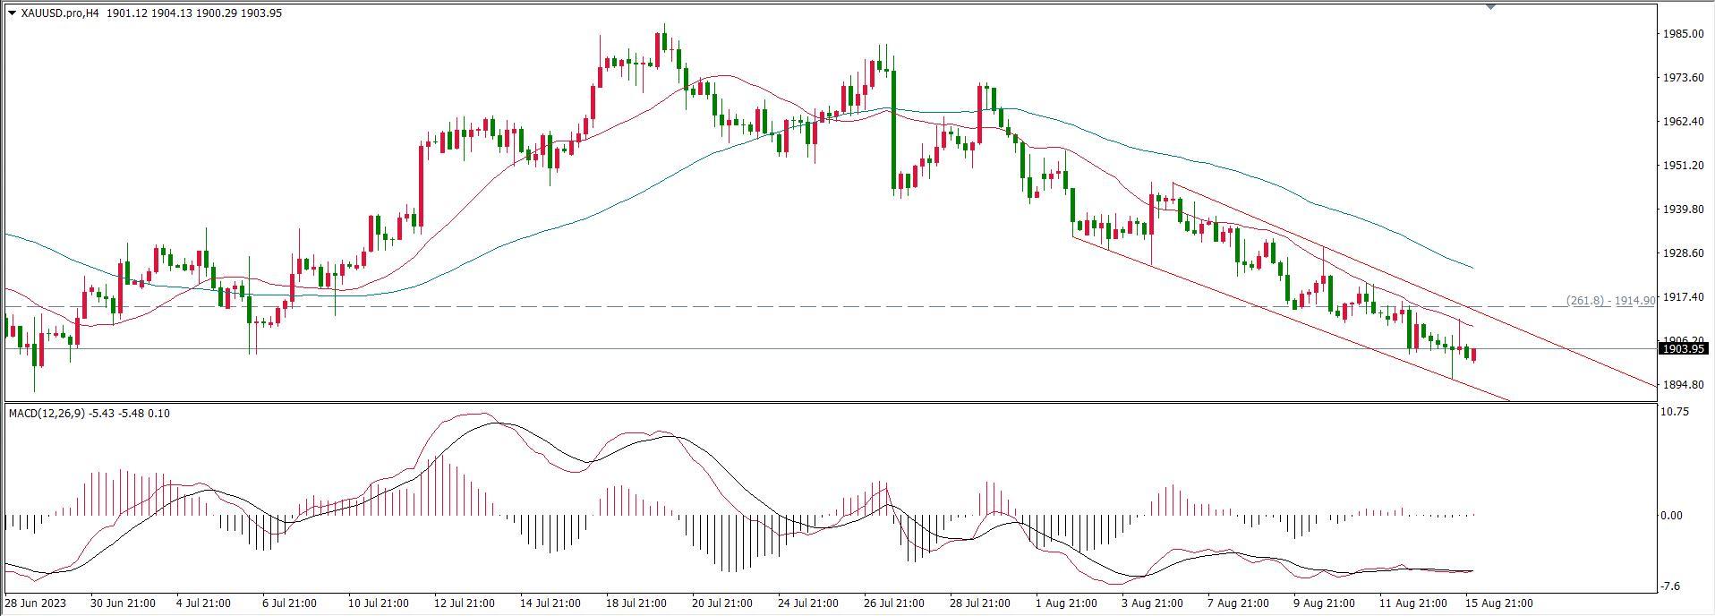Click the black 1903.95 current price tag
The width and height of the screenshot is (1715, 616).
coord(1682,349)
